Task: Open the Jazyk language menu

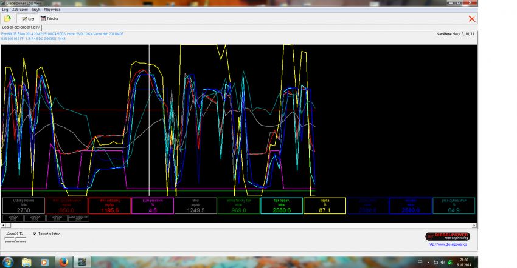Action: (x=36, y=10)
